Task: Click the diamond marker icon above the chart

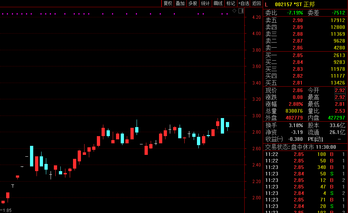Action: click(234, 11)
